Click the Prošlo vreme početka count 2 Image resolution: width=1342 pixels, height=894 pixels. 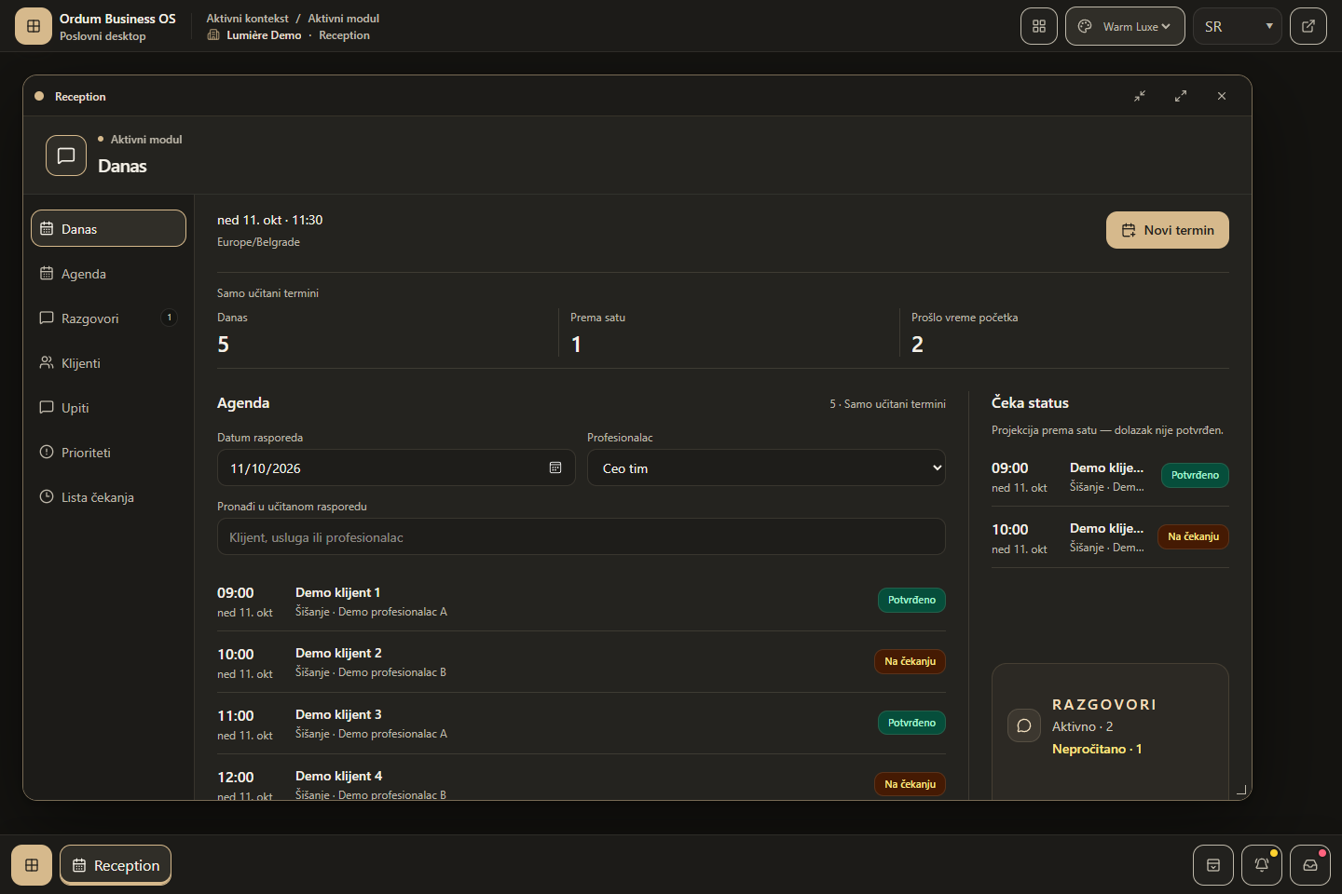(917, 345)
